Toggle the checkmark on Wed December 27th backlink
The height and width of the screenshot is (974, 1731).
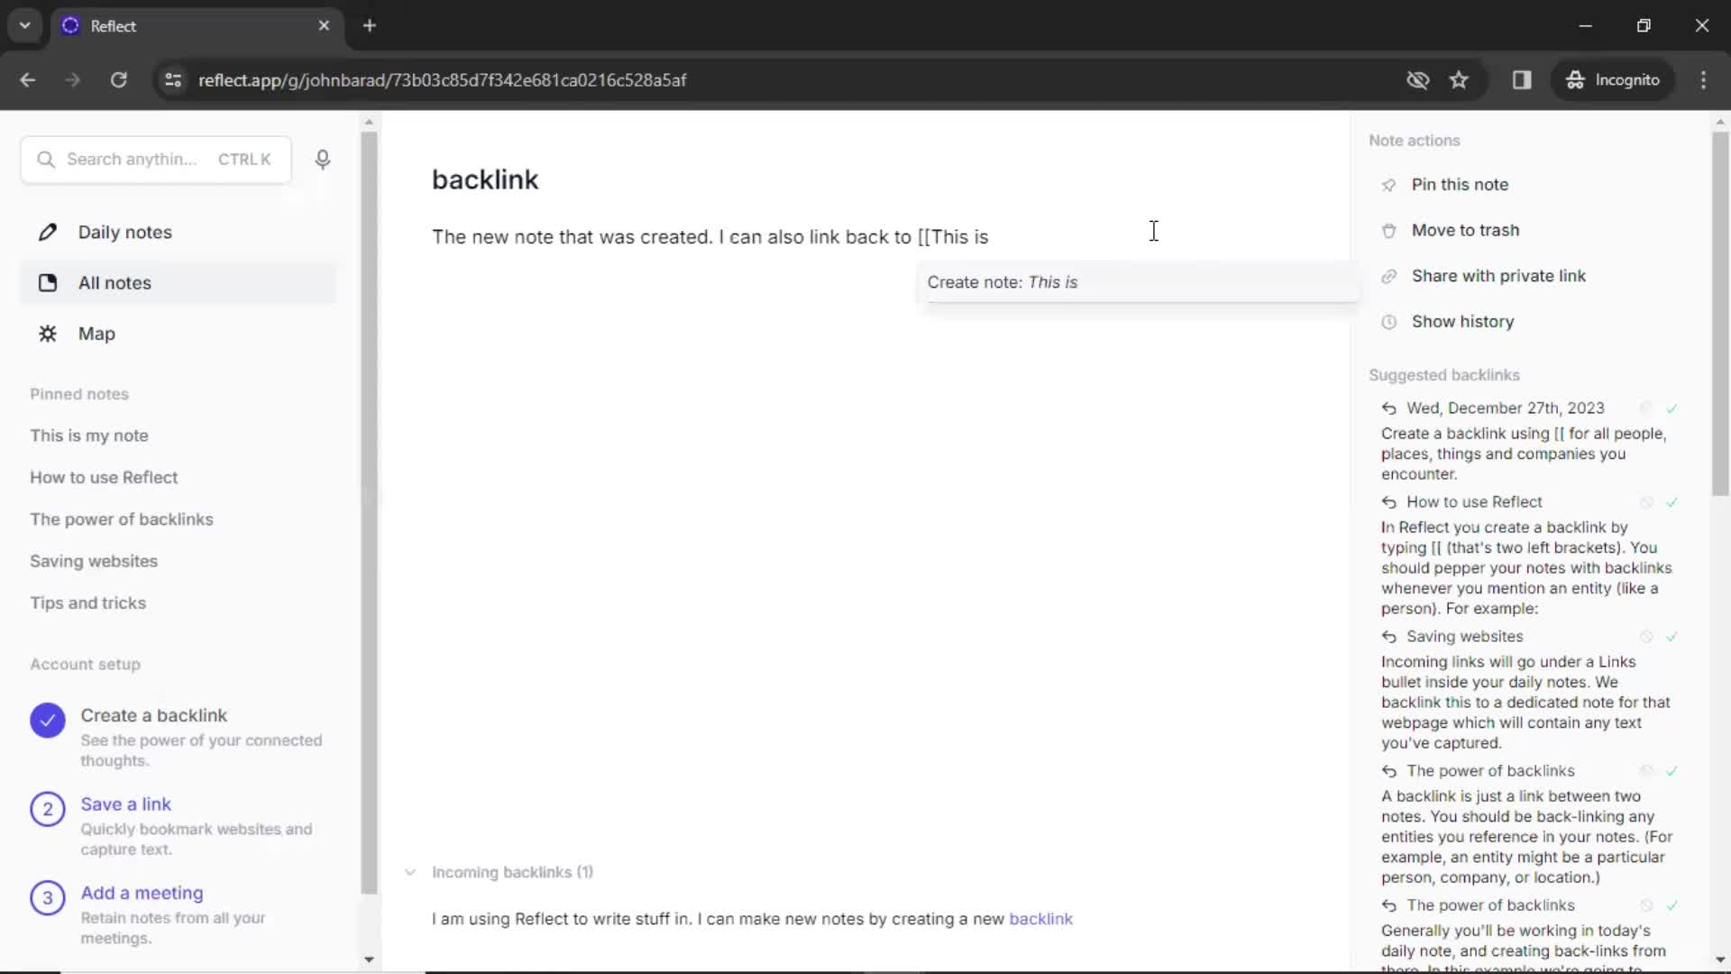[1671, 408]
